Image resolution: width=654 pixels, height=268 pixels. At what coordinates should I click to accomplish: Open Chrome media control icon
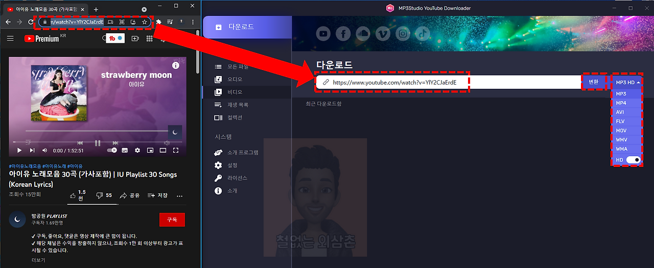[169, 22]
